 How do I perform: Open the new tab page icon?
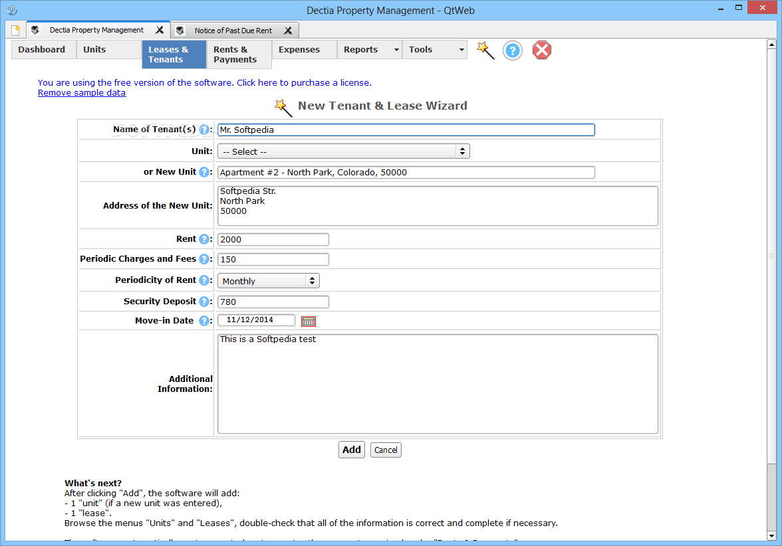15,31
